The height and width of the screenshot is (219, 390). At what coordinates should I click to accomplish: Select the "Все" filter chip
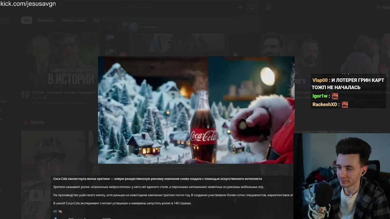(27, 20)
